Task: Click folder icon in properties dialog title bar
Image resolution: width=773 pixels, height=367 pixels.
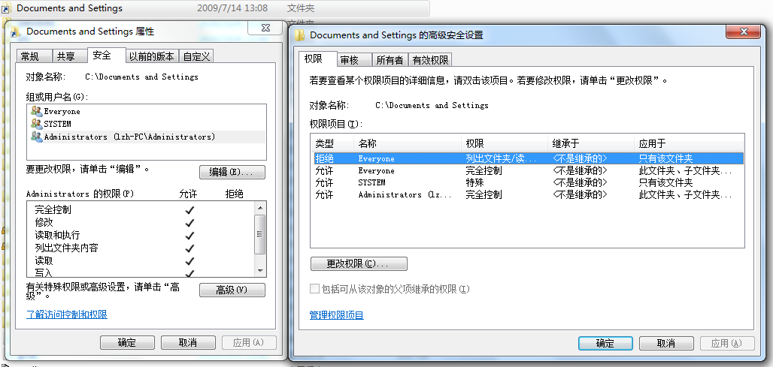Action: tap(16, 32)
